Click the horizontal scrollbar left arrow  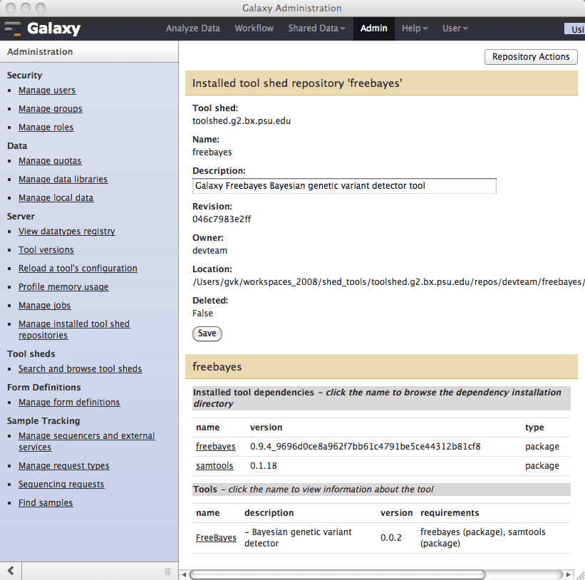[184, 574]
